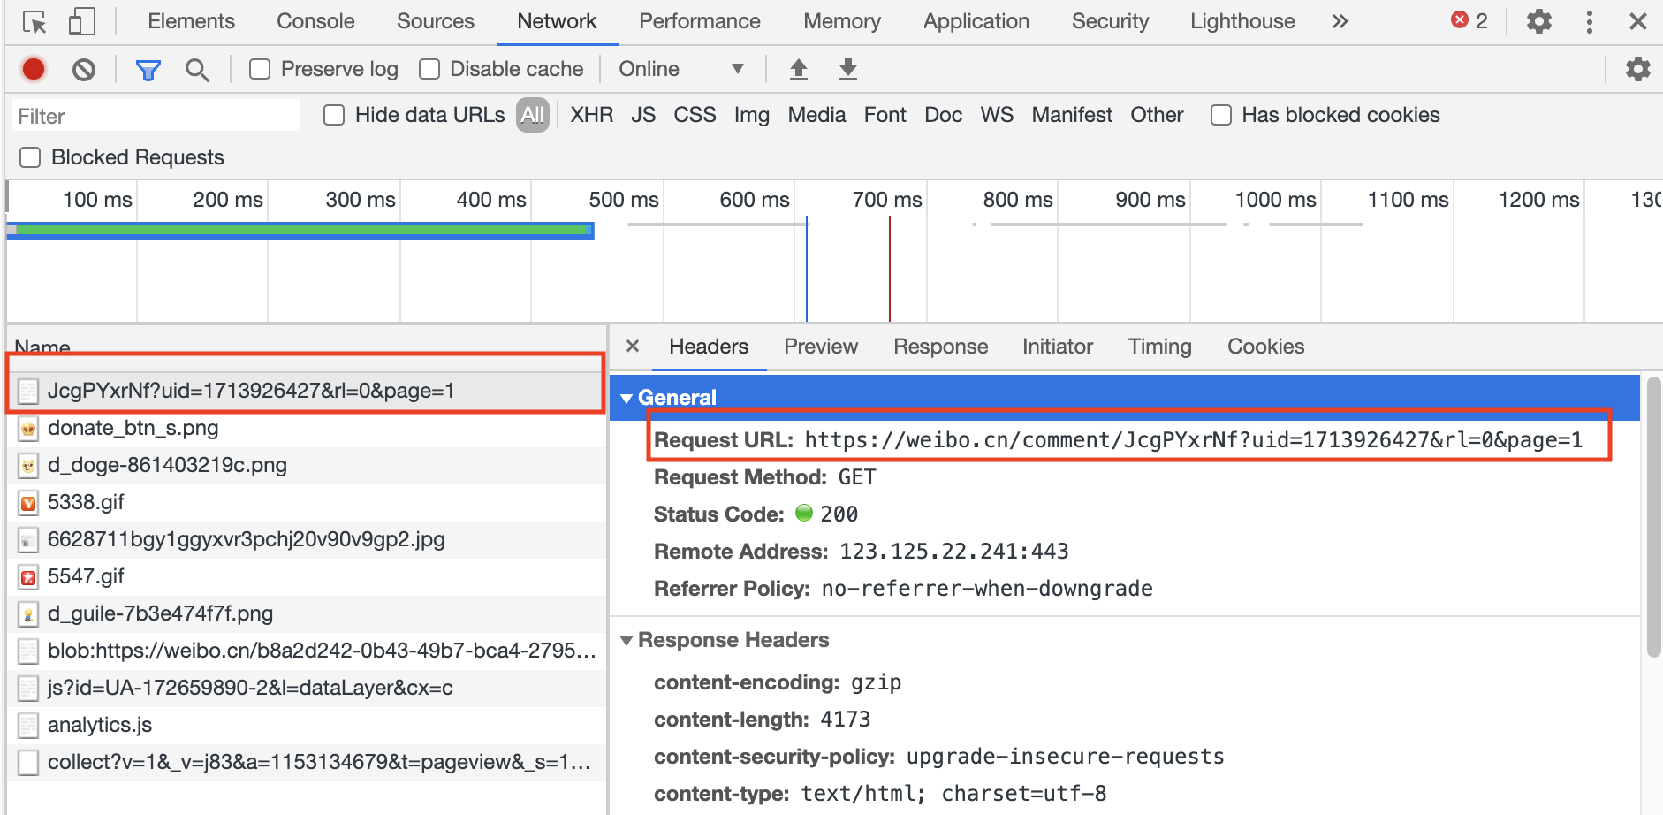
Task: Collapse the General section
Action: coord(626,399)
